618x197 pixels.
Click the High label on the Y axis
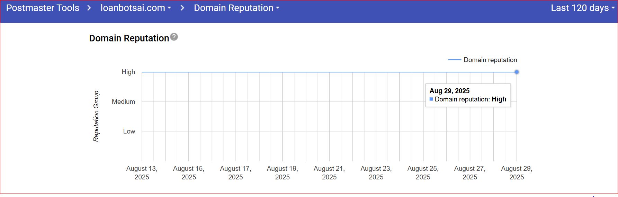[x=128, y=72]
